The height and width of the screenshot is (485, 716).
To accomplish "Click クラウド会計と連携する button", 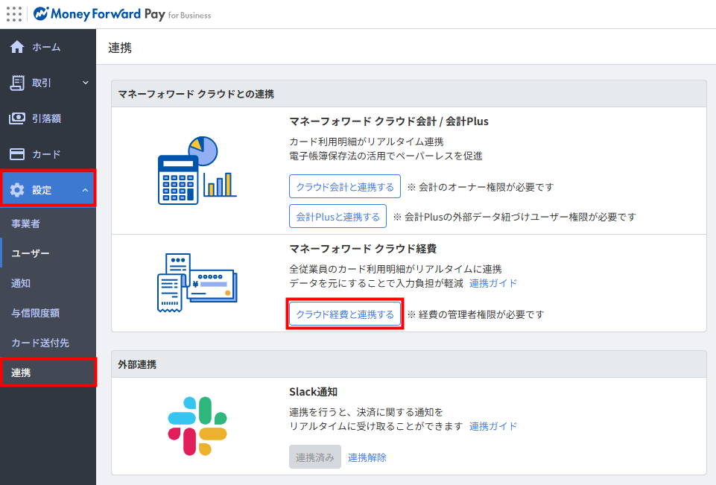I will point(345,186).
